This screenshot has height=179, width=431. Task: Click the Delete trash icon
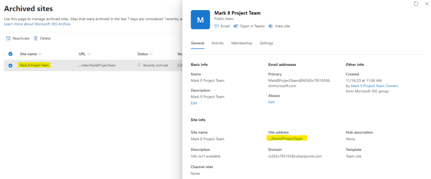point(35,38)
